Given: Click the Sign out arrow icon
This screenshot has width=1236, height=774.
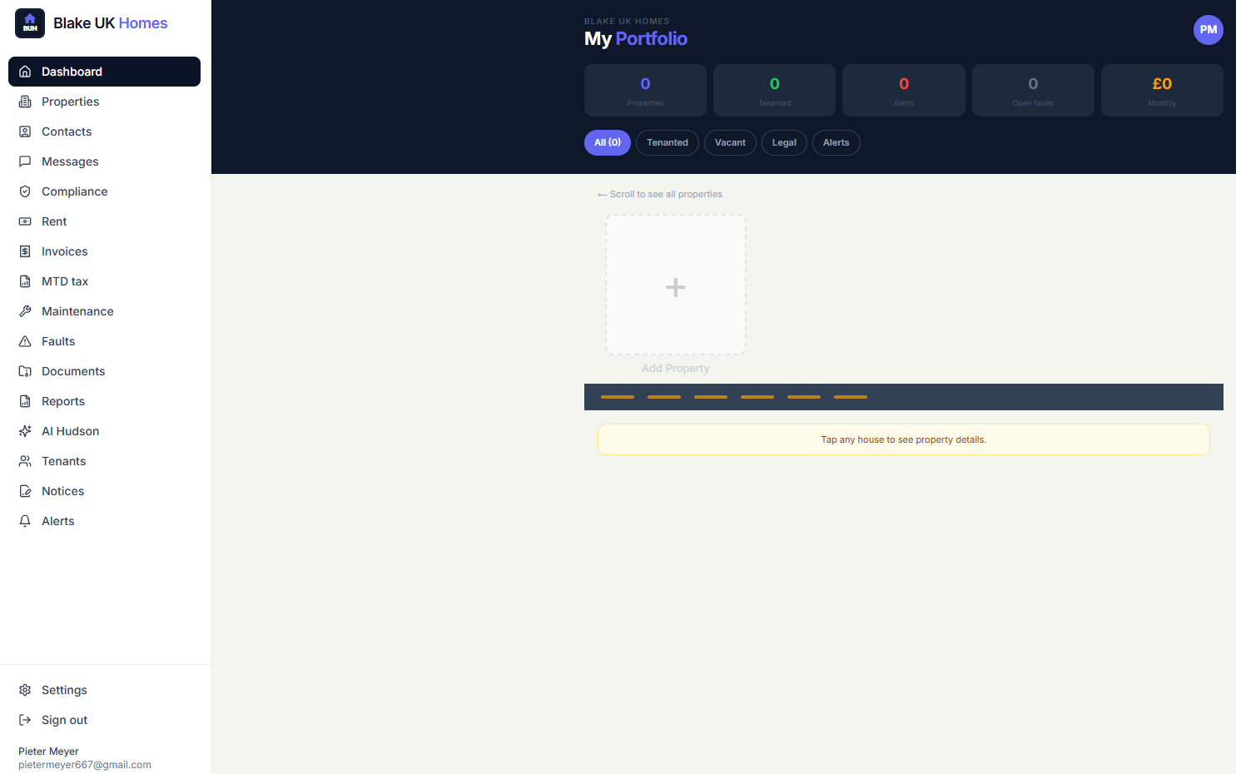Looking at the screenshot, I should click(x=25, y=720).
